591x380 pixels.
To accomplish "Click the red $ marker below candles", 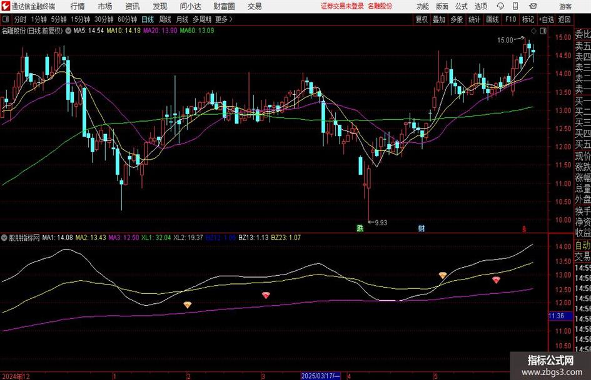I will pos(523,228).
